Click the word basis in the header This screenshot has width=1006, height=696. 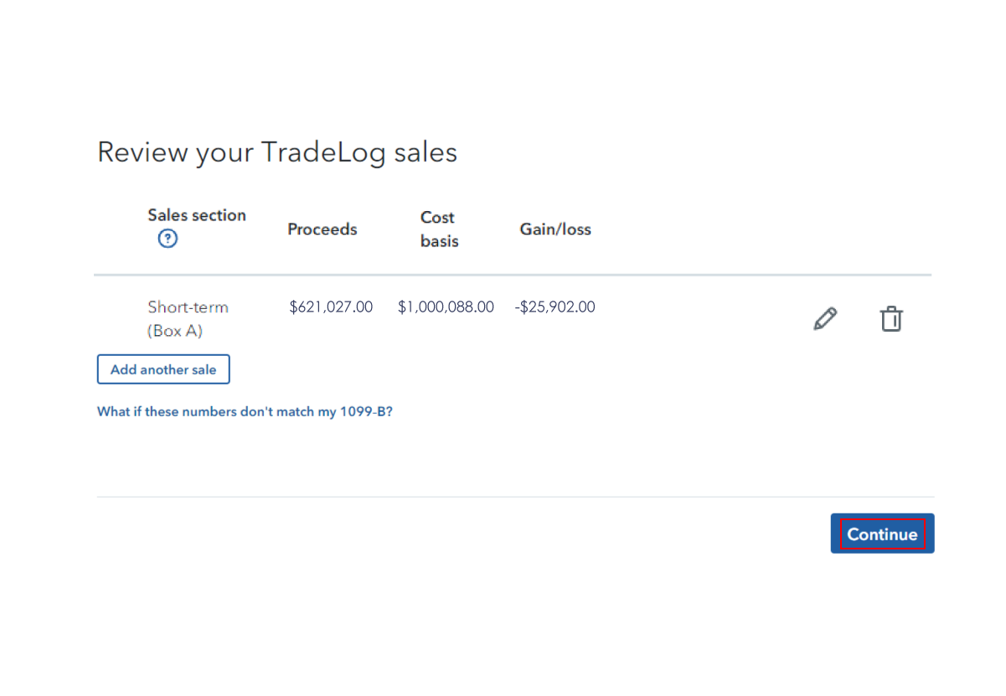click(x=440, y=241)
